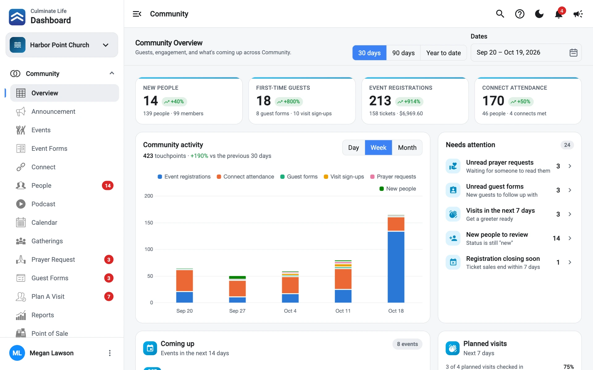Toggle Event registrations legend swatch
Image resolution: width=593 pixels, height=370 pixels.
(160, 177)
